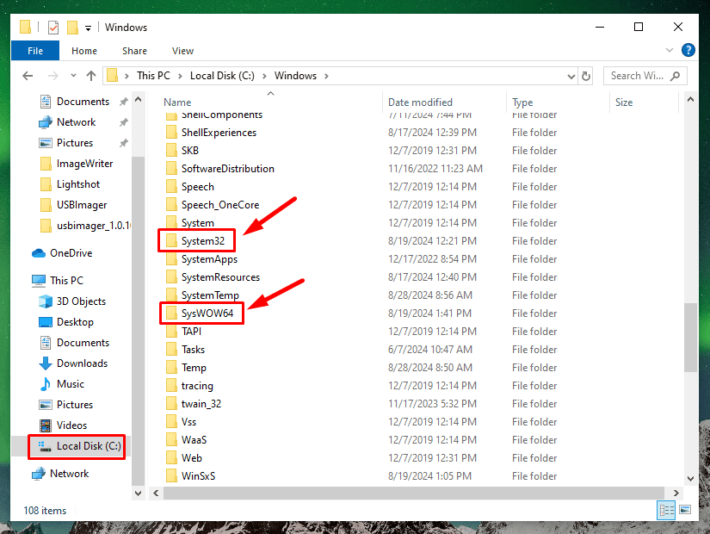Open pinned Documents in Quick access

click(x=83, y=102)
